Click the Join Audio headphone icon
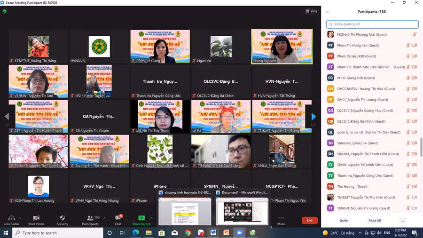 (x=11, y=218)
